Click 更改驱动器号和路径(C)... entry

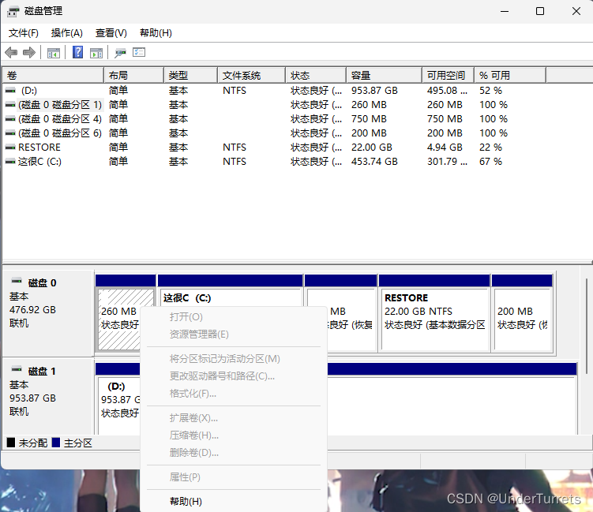coord(234,376)
